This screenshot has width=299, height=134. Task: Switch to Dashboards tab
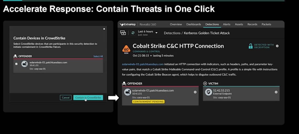[x=194, y=24]
